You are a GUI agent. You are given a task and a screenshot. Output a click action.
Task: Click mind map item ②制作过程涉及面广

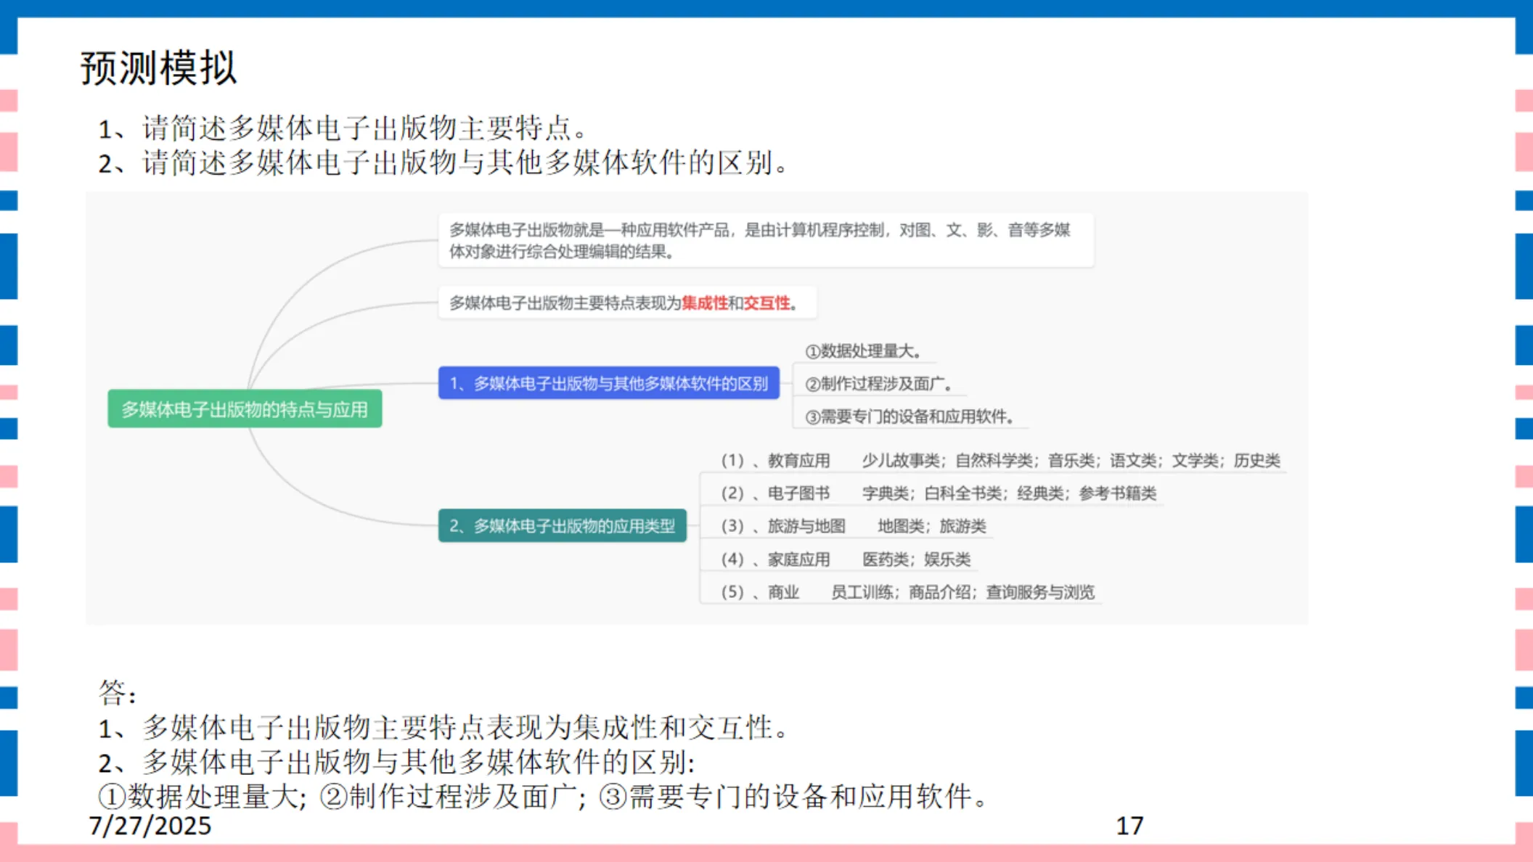(x=879, y=384)
